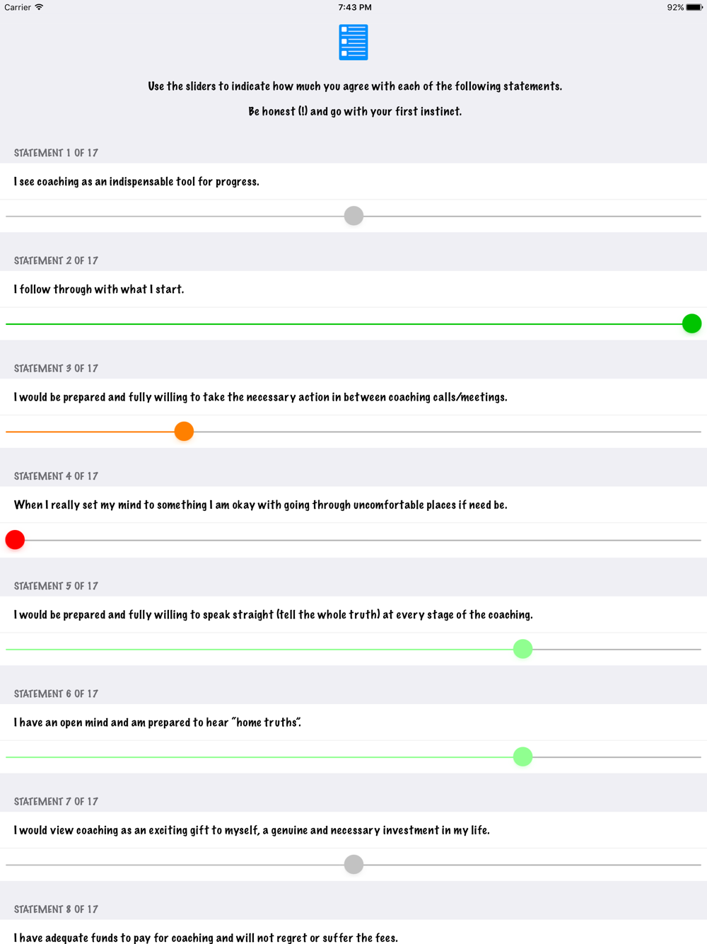Image resolution: width=707 pixels, height=944 pixels.
Task: Tap the 'Be honest' instruction line
Action: pyautogui.click(x=355, y=112)
